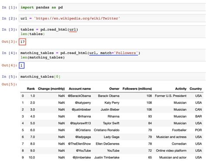
Task: Click the followers value 65
Action: click(150, 157)
